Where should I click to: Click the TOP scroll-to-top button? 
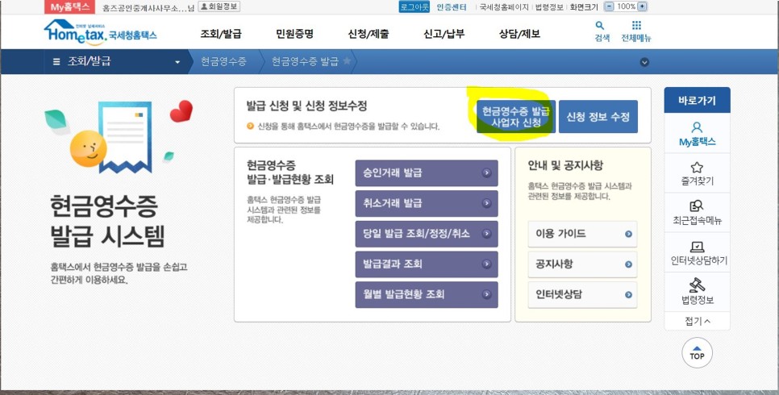coord(697,353)
